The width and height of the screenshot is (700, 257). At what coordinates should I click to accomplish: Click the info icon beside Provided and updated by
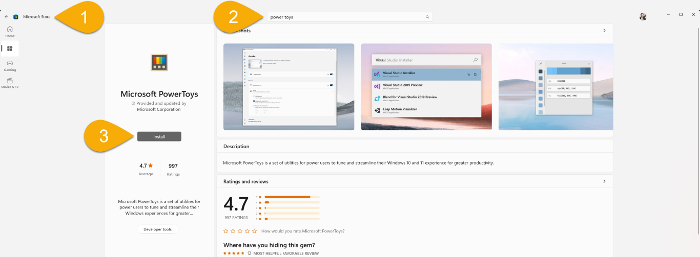point(133,103)
